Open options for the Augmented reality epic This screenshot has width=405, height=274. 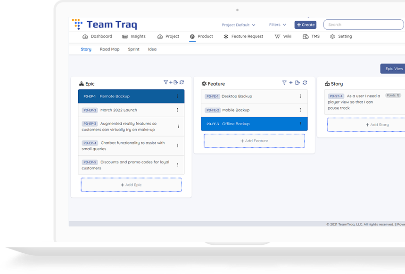click(179, 127)
